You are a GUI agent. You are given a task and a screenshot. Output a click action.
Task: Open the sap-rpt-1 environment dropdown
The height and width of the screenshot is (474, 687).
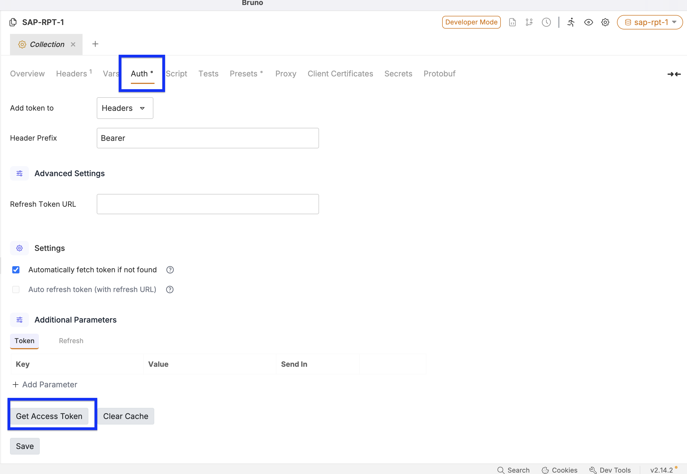(x=649, y=22)
